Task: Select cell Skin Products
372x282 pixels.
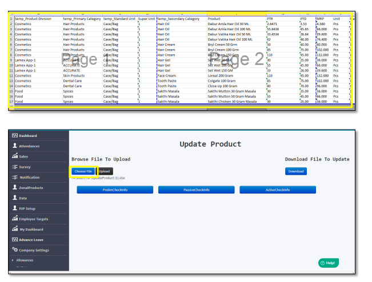Action: point(82,76)
